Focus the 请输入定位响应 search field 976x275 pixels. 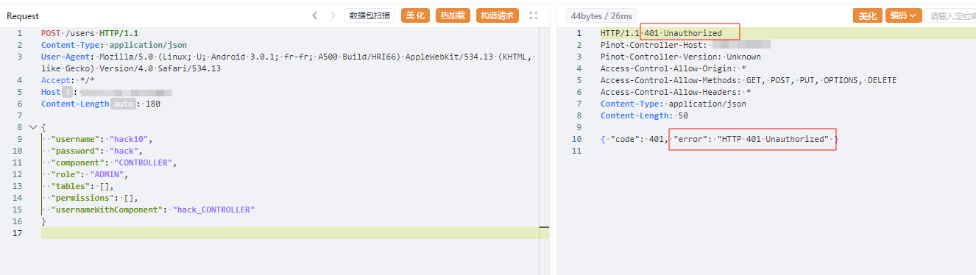(951, 15)
